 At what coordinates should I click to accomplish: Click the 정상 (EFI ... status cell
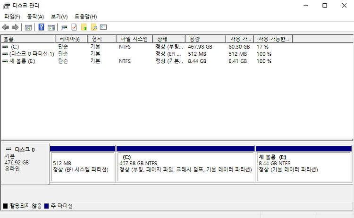pyautogui.click(x=168, y=54)
